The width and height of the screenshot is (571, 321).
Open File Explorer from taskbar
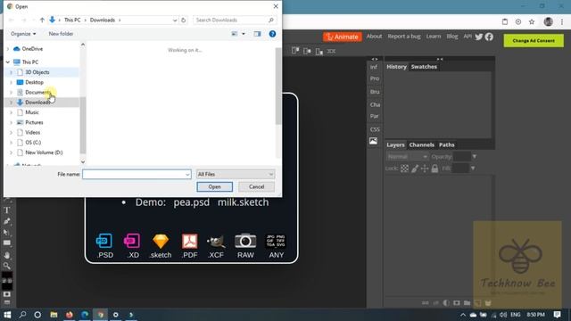pos(54,315)
